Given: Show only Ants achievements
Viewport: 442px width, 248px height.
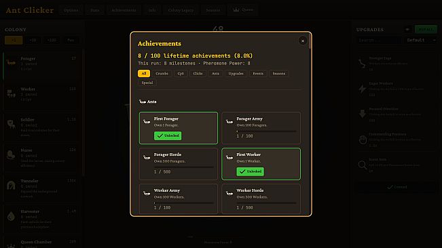Looking at the screenshot, I should pyautogui.click(x=215, y=73).
